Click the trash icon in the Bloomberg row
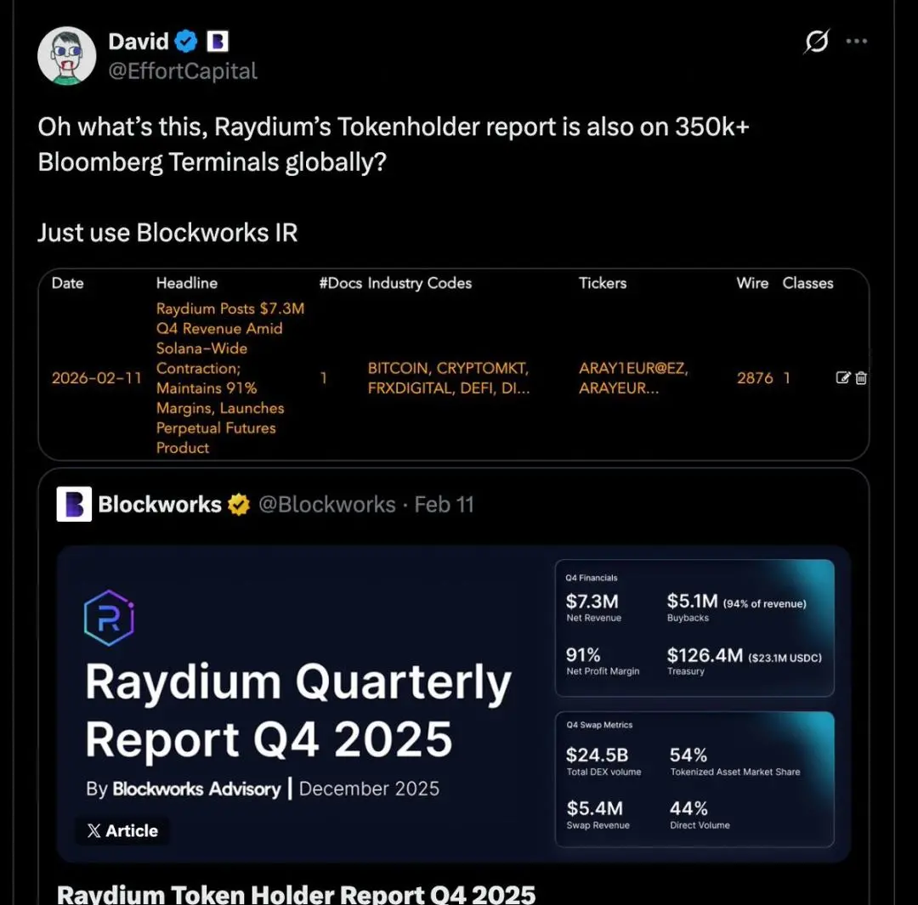Image resolution: width=918 pixels, height=905 pixels. click(861, 378)
